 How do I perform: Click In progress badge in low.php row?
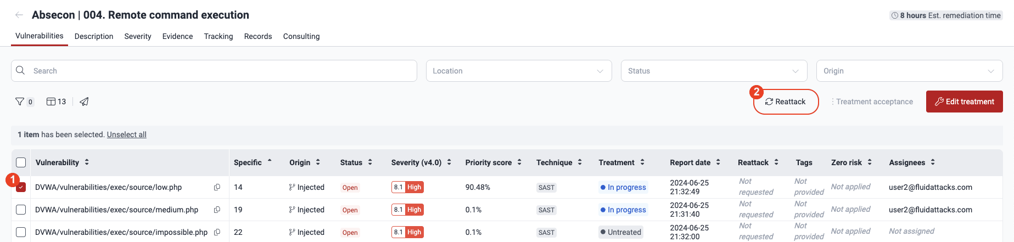point(623,187)
